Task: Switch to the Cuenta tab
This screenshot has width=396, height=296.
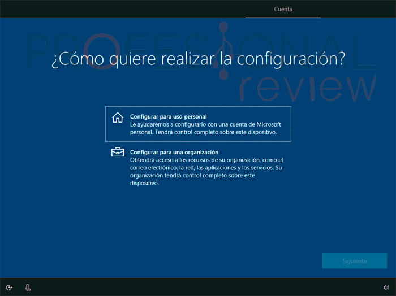Action: click(283, 9)
